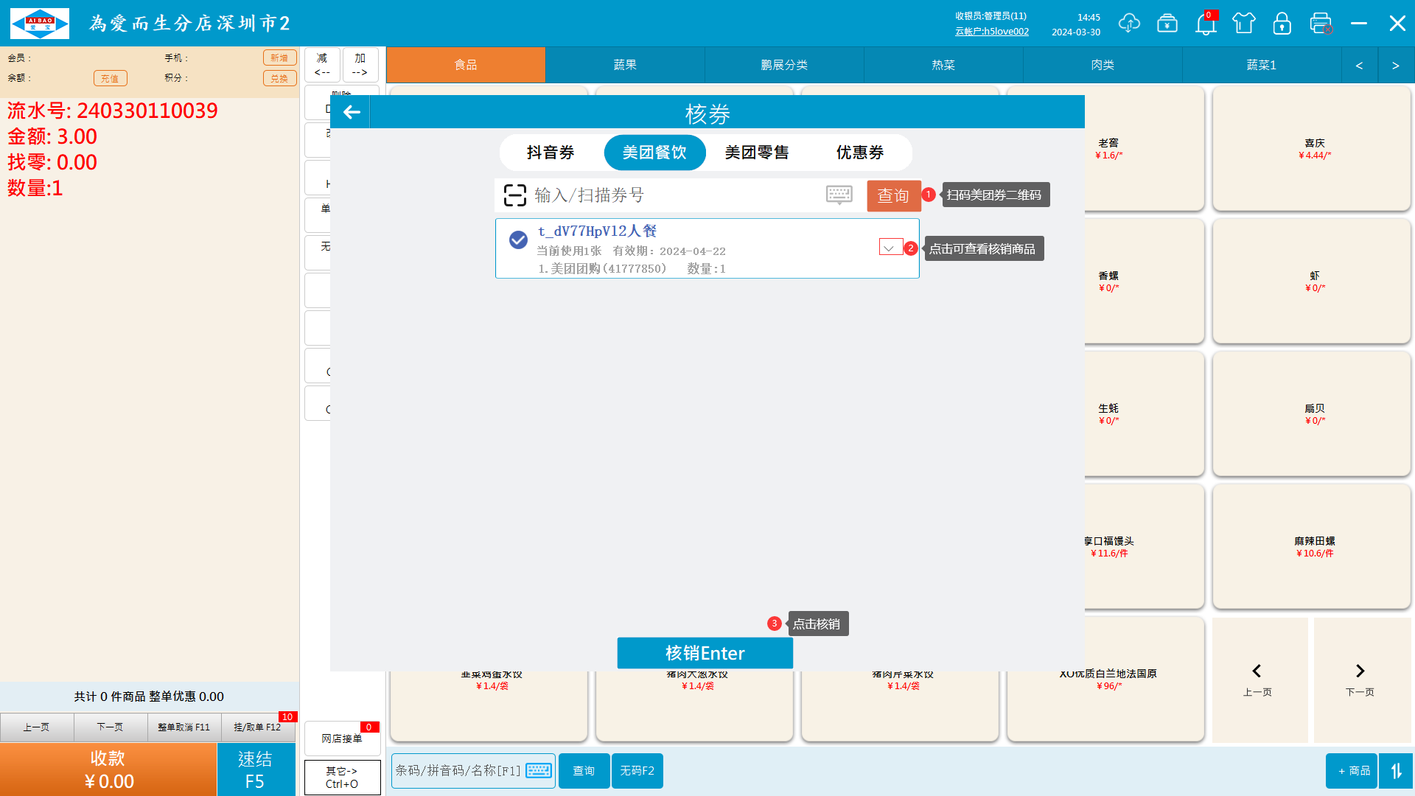This screenshot has height=796, width=1415.
Task: Click bottom 查询 search button
Action: [x=584, y=771]
